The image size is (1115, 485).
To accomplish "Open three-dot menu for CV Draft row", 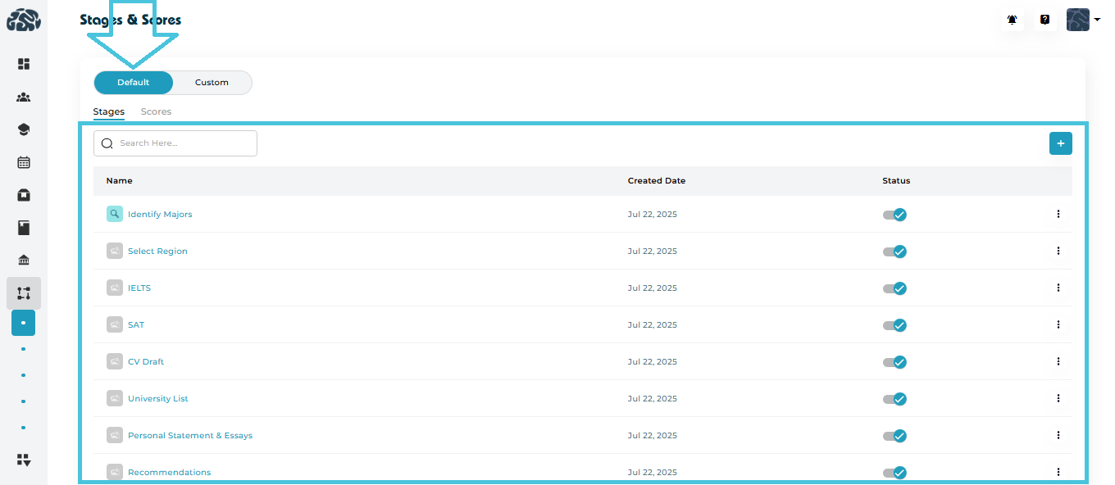I will tap(1058, 361).
